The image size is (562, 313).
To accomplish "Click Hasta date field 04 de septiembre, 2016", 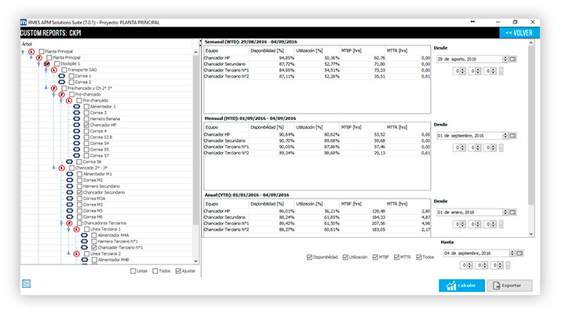I will coord(476,253).
